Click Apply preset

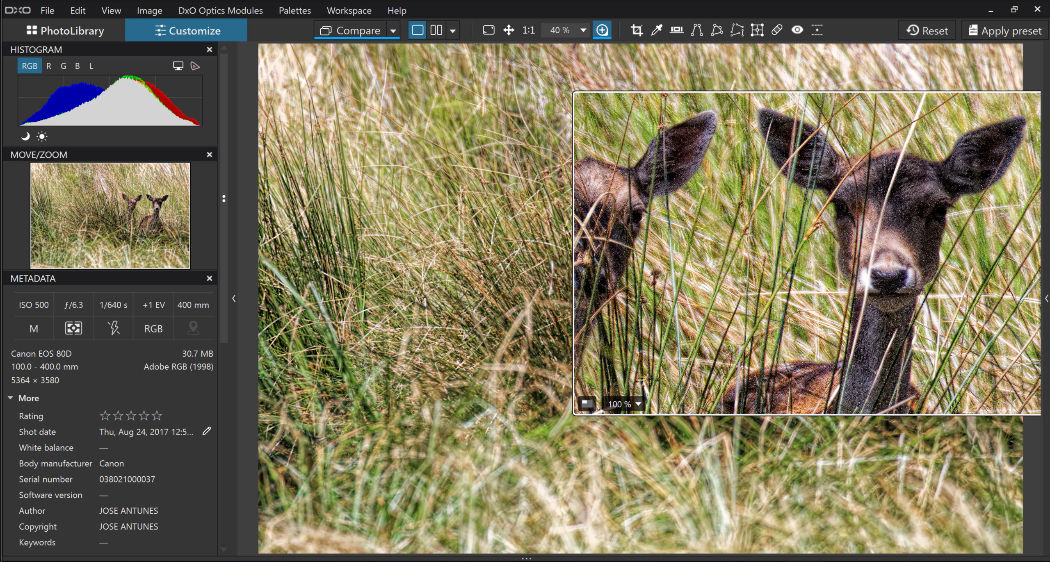(1004, 31)
